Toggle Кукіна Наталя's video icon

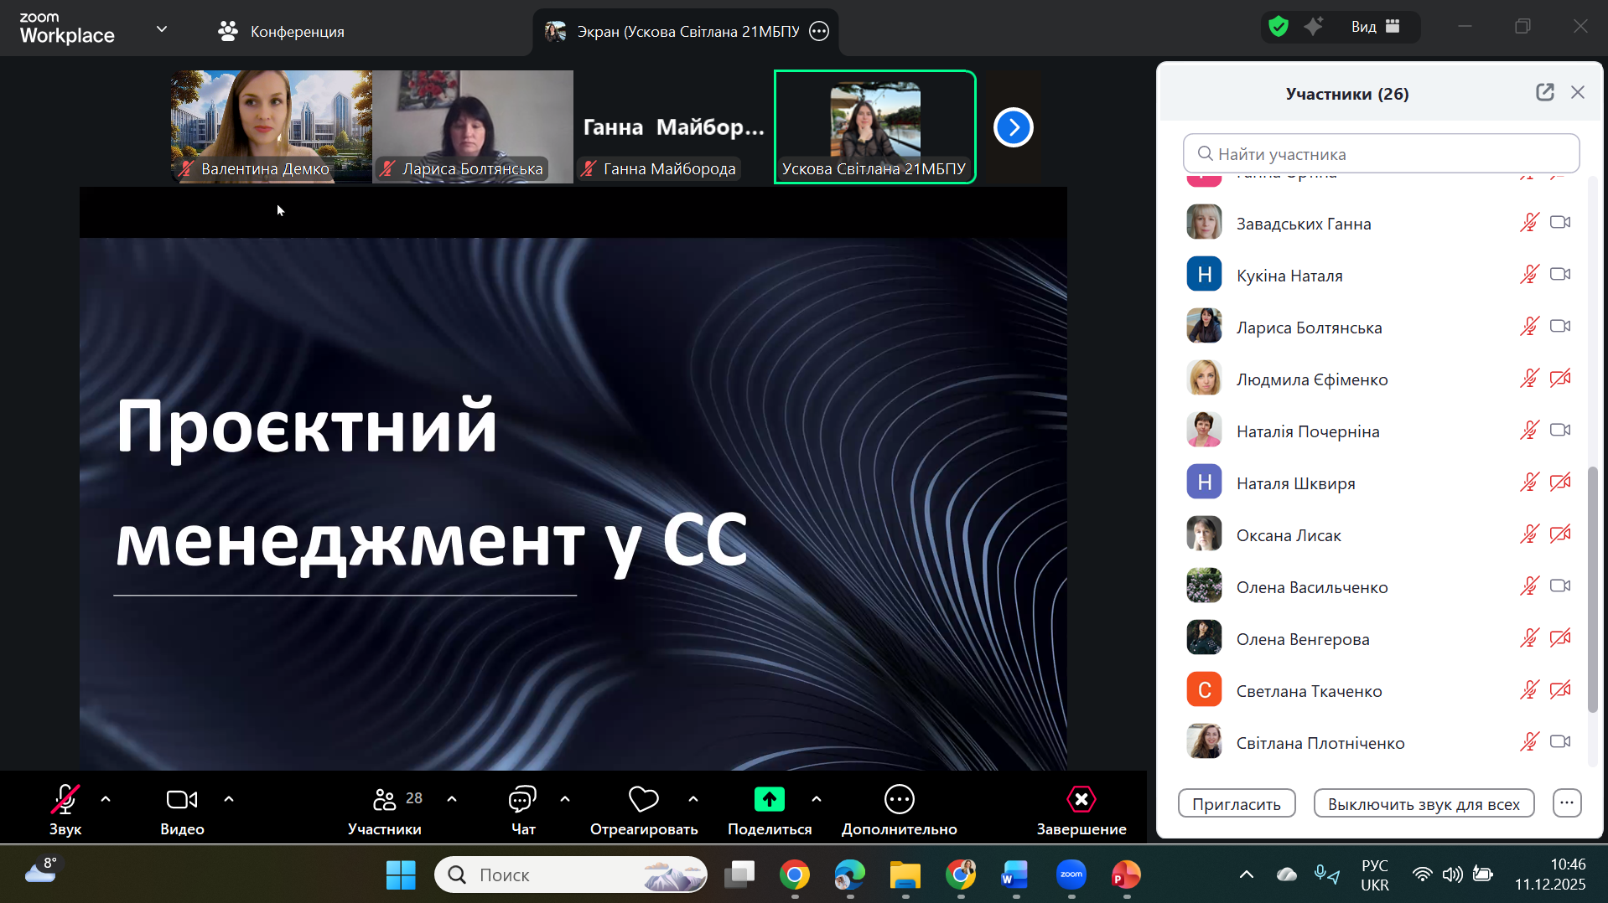[1560, 274]
